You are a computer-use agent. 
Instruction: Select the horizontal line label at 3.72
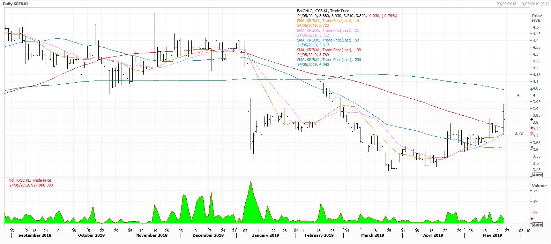click(519, 133)
